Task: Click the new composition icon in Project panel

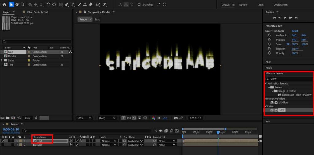Action: coord(13,118)
